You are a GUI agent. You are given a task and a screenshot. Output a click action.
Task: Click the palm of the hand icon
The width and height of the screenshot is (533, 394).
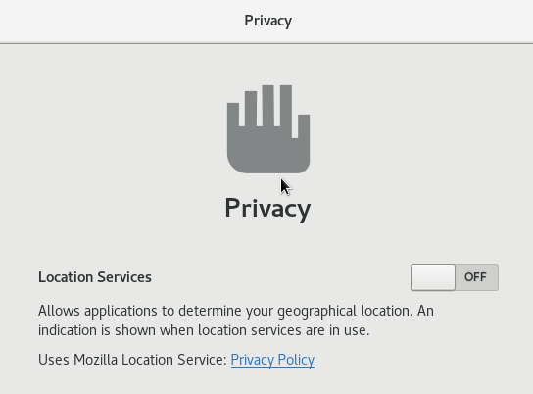[x=268, y=151]
